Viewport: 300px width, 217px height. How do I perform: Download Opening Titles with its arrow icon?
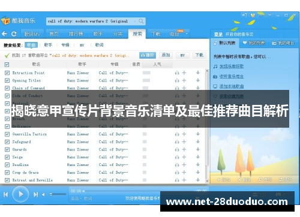[x=198, y=80]
